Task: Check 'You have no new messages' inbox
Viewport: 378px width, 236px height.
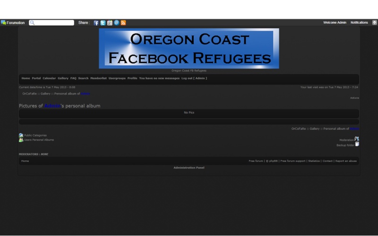Action: coord(159,78)
